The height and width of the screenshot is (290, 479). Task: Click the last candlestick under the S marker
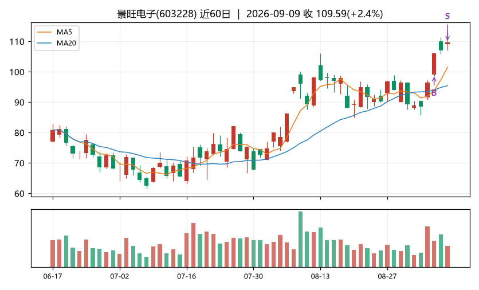[x=447, y=44]
